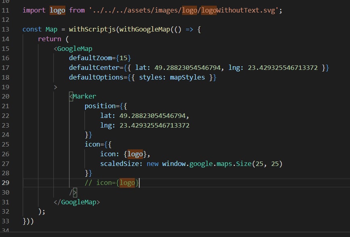Click the 'import' keyword on line 11
The height and width of the screenshot is (237, 350).
tap(34, 10)
